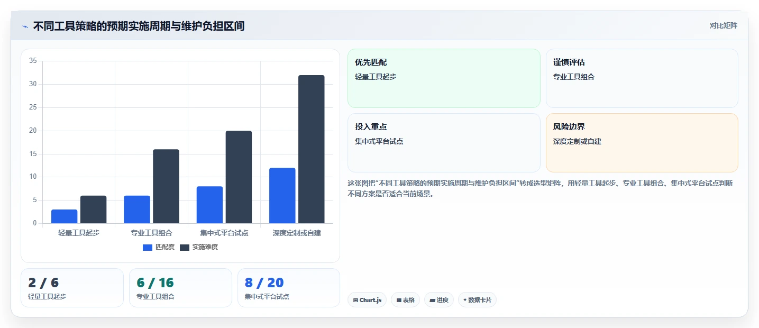759x328 pixels.
Task: Click the description paragraph starting 这张图把
Action: 540,188
